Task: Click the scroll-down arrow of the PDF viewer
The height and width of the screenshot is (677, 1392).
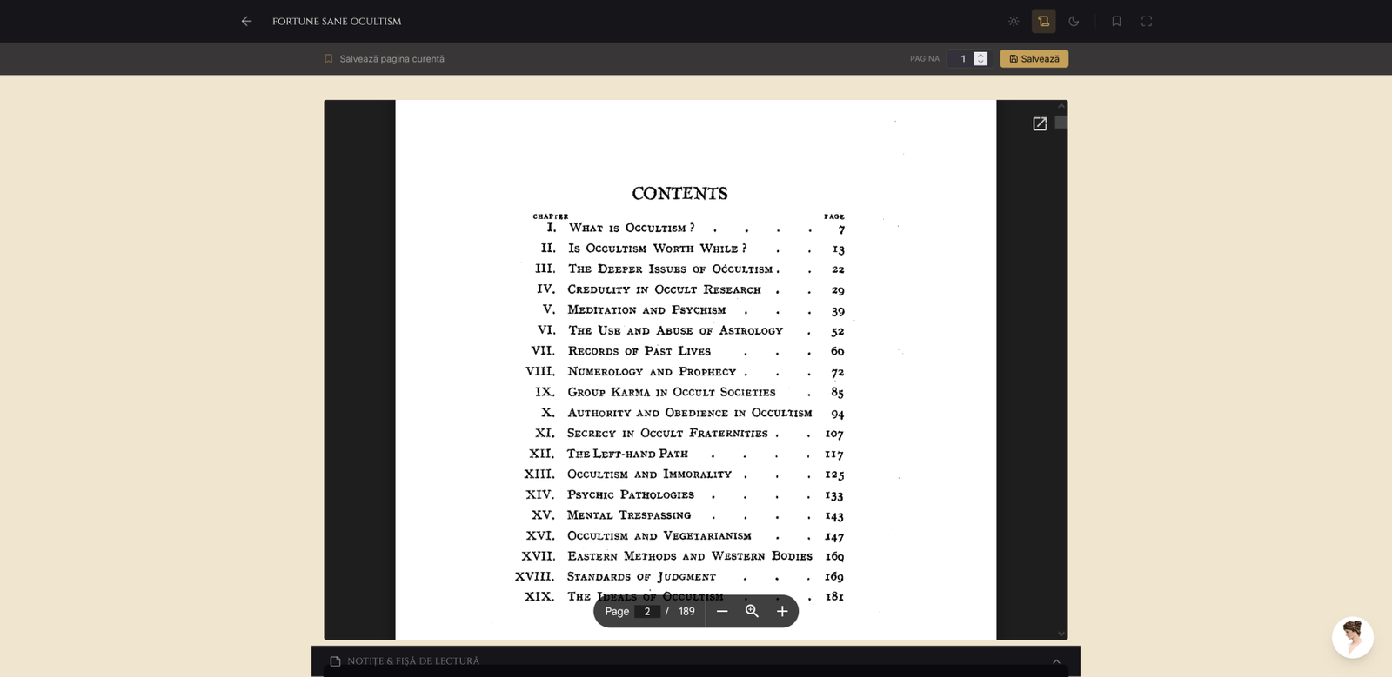Action: point(1061,634)
